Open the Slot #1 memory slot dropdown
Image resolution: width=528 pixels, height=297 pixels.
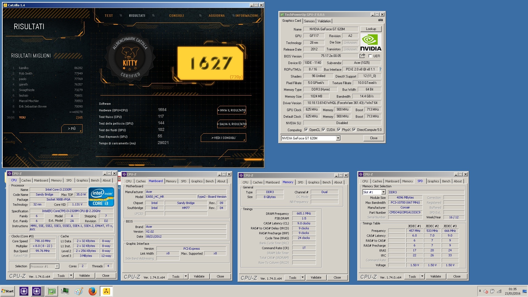(x=383, y=192)
